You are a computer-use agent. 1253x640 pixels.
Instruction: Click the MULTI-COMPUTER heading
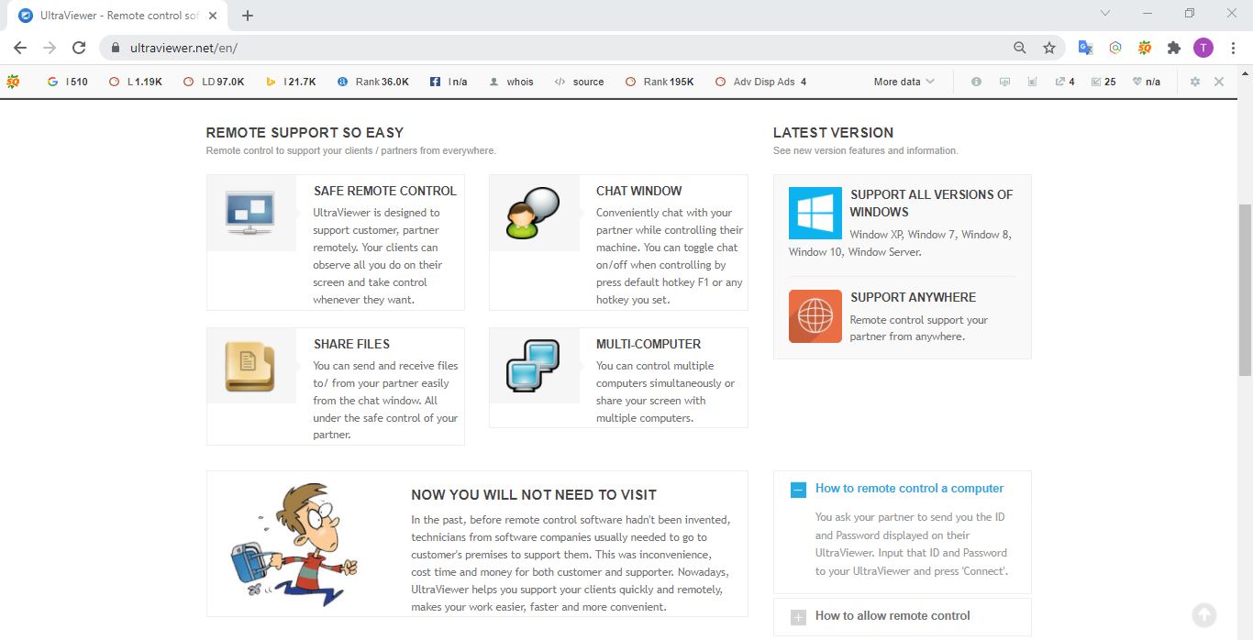pyautogui.click(x=649, y=344)
